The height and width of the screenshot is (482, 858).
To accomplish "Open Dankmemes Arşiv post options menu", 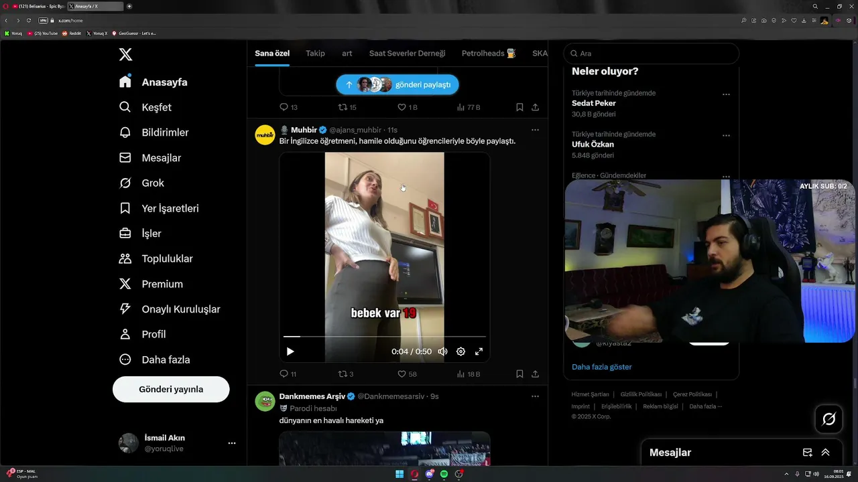I will tap(535, 396).
